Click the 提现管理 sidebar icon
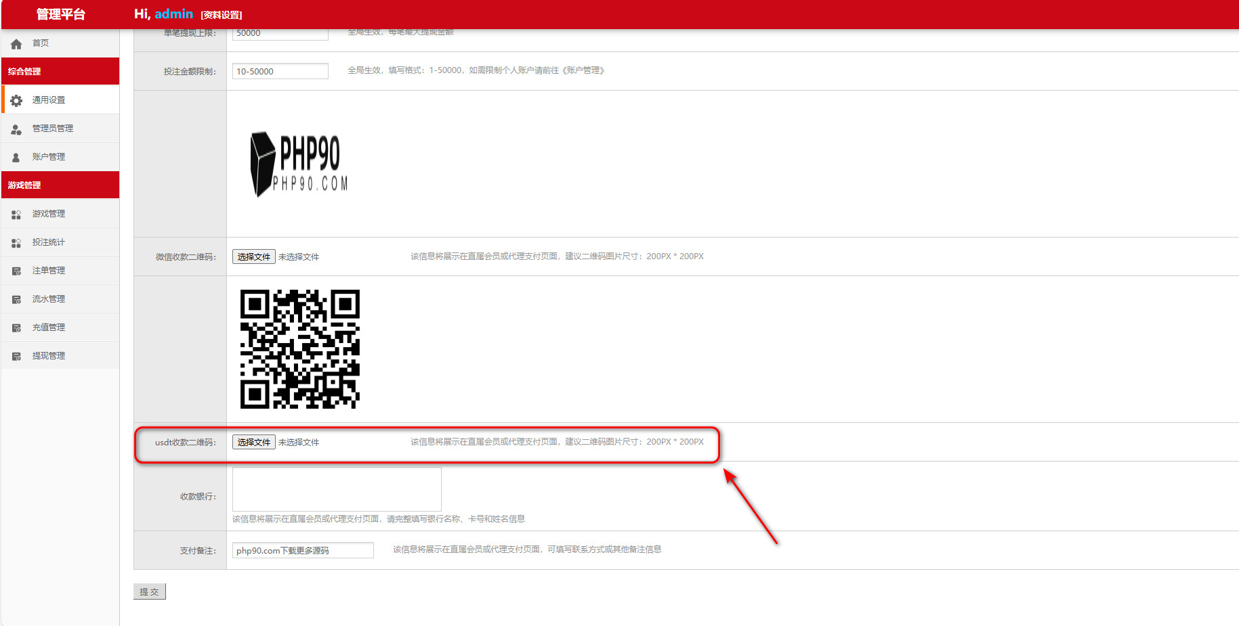This screenshot has width=1239, height=626. (x=16, y=357)
